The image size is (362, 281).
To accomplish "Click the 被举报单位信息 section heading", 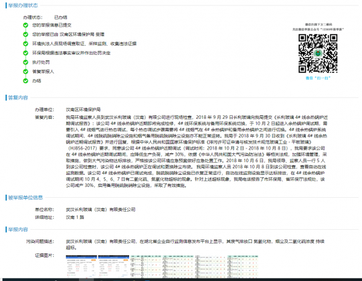I will (24, 197).
